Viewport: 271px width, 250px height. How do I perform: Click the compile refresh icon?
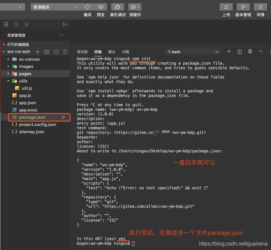pyautogui.click(x=87, y=7)
